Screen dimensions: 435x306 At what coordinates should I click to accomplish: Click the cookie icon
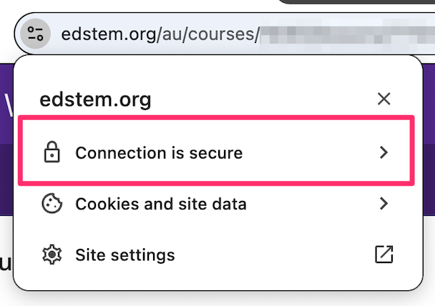point(52,204)
